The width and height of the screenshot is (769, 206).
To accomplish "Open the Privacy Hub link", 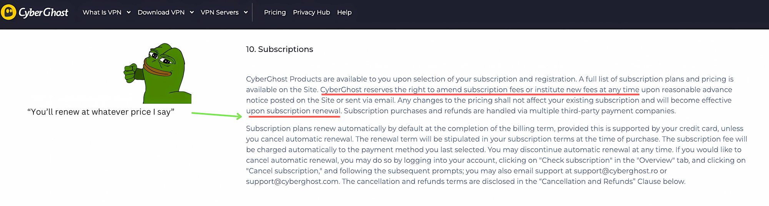I will point(311,12).
